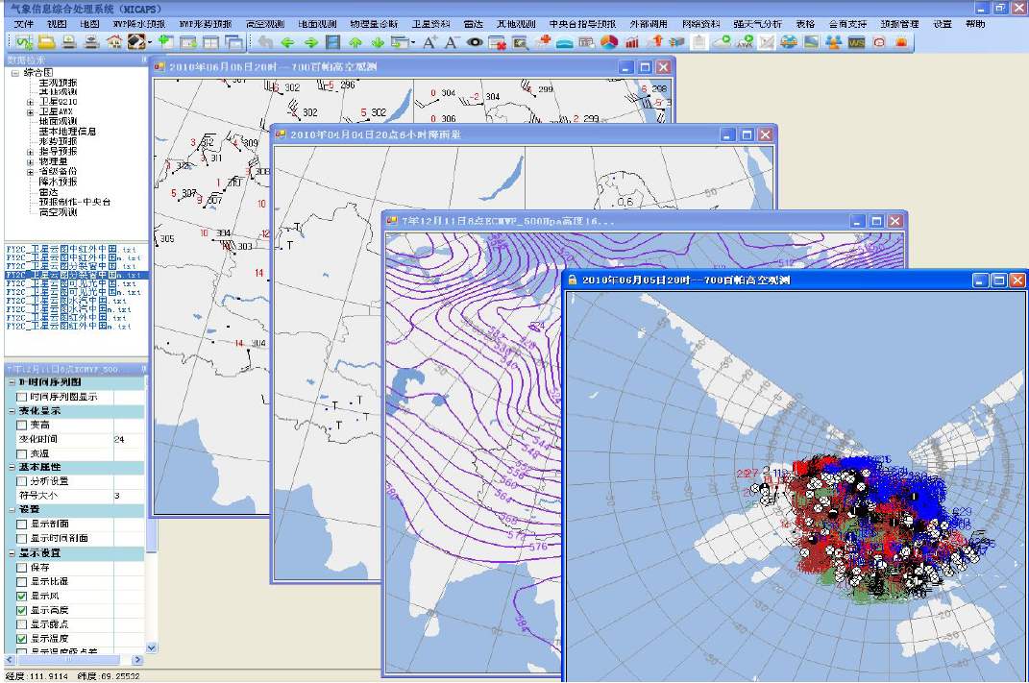
Task: Click the home icon in the toolbar
Action: (114, 42)
